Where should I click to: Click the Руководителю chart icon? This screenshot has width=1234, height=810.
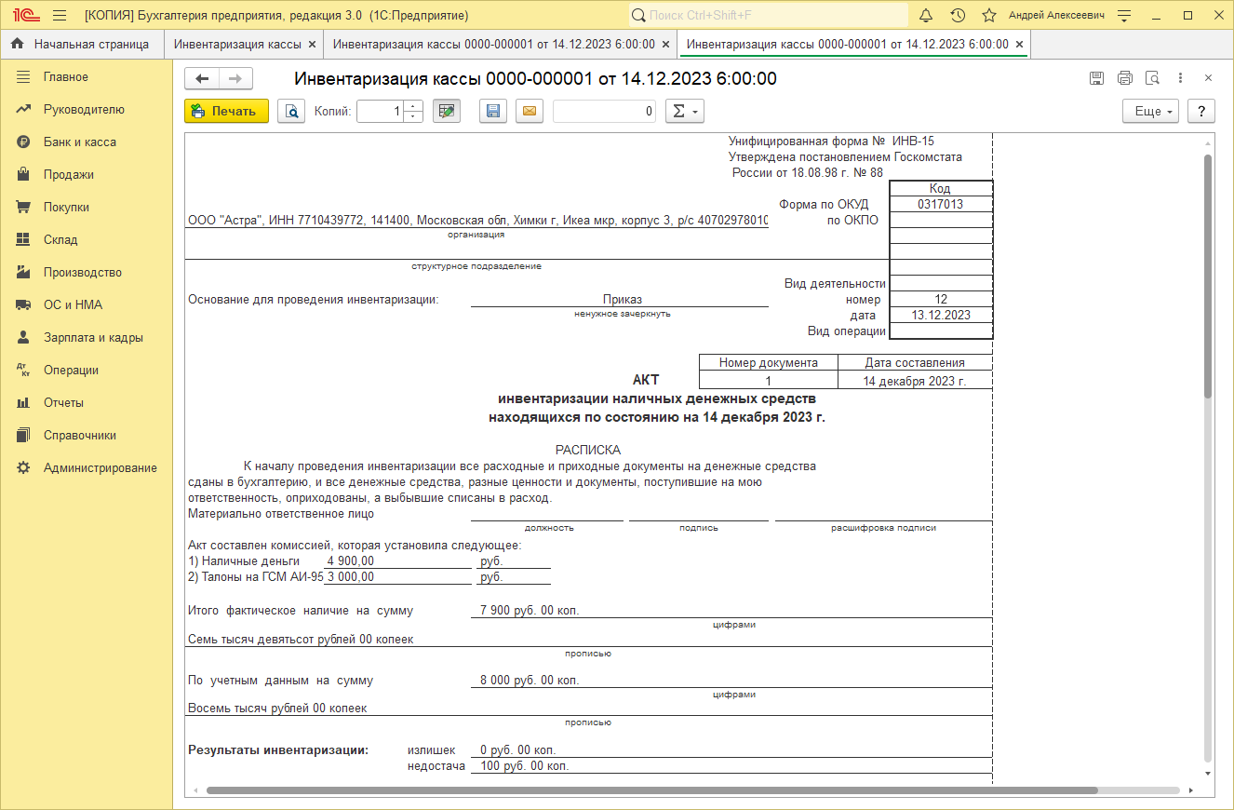(x=24, y=110)
